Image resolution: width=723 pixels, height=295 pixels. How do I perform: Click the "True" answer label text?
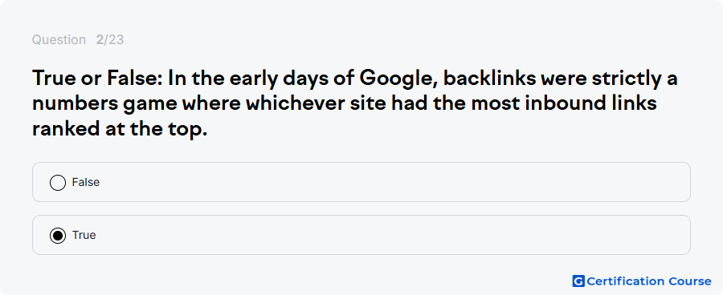tap(84, 235)
